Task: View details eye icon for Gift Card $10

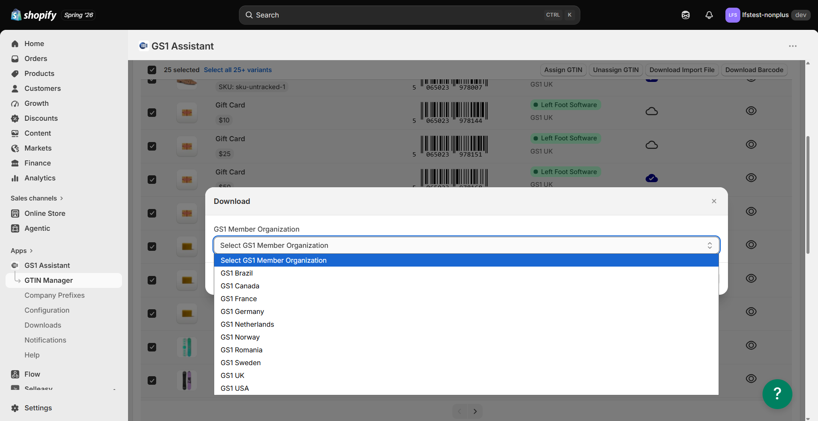Action: click(751, 111)
